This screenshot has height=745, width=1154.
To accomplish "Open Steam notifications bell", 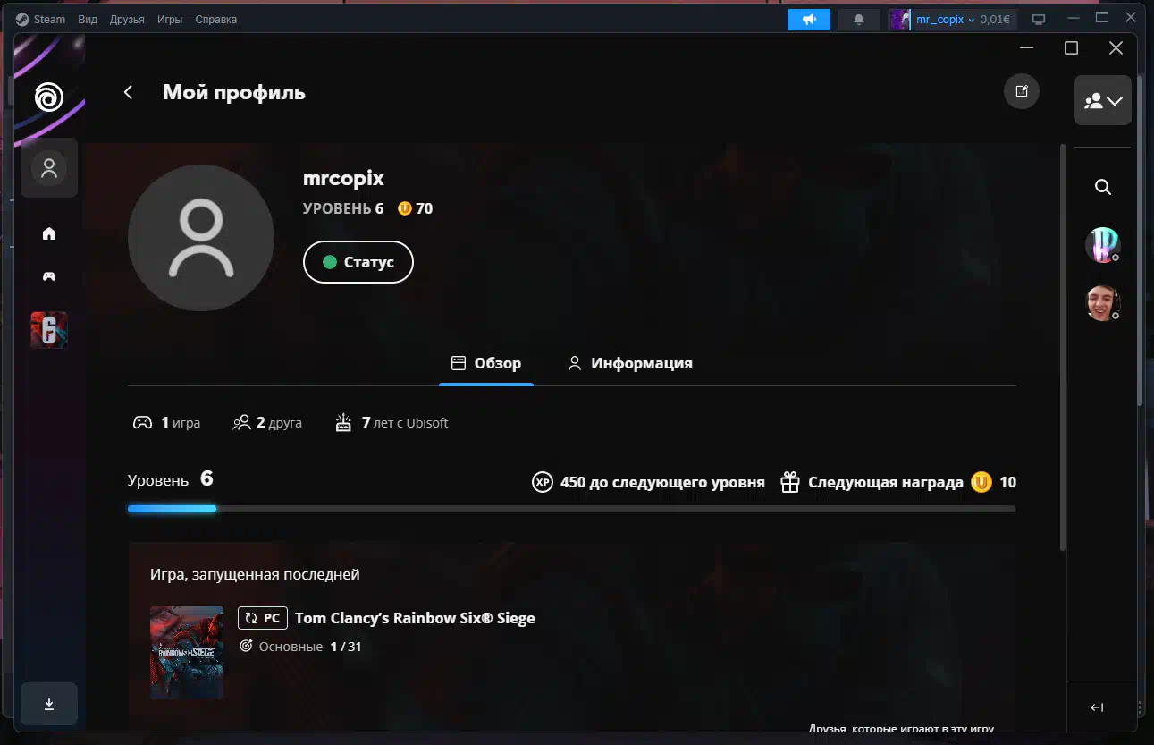I will 859,20.
